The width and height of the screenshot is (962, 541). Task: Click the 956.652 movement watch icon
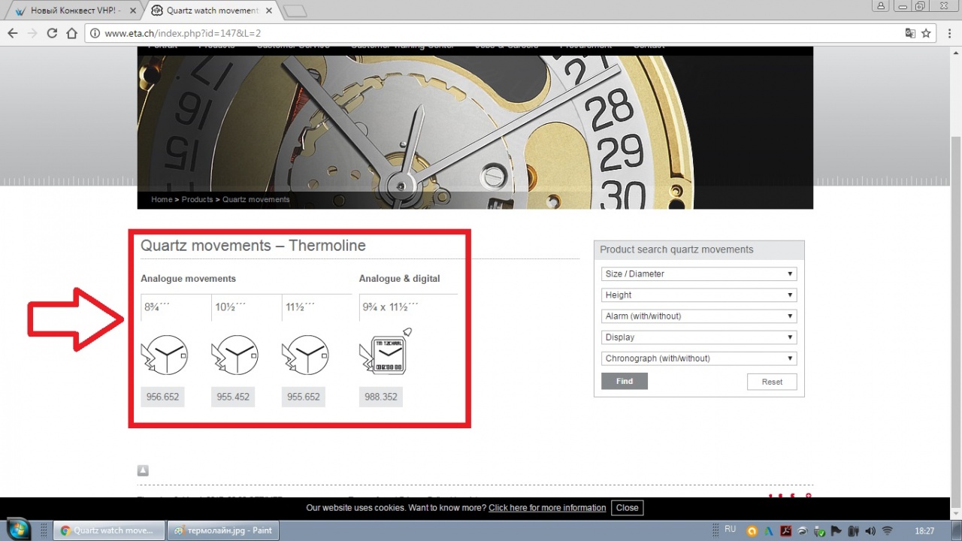(164, 355)
